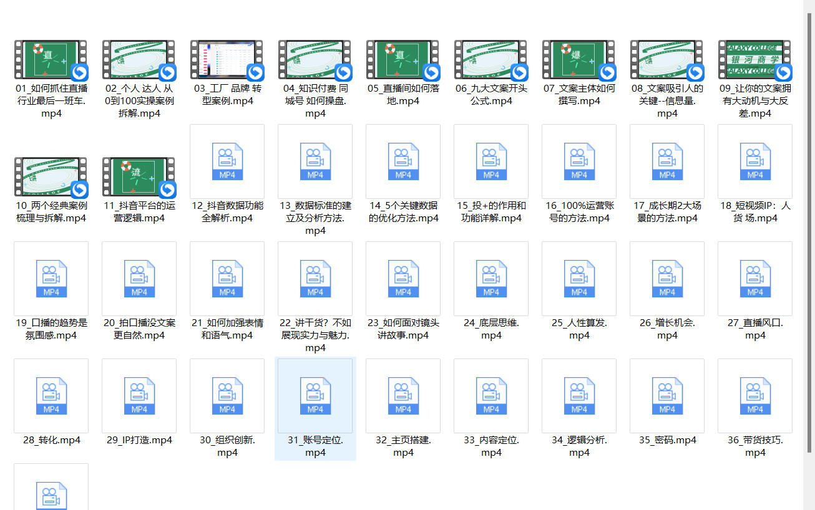Click the MP4 icon for 22_讲干货？不如展现实力与魅力
The height and width of the screenshot is (510, 815).
coord(315,279)
